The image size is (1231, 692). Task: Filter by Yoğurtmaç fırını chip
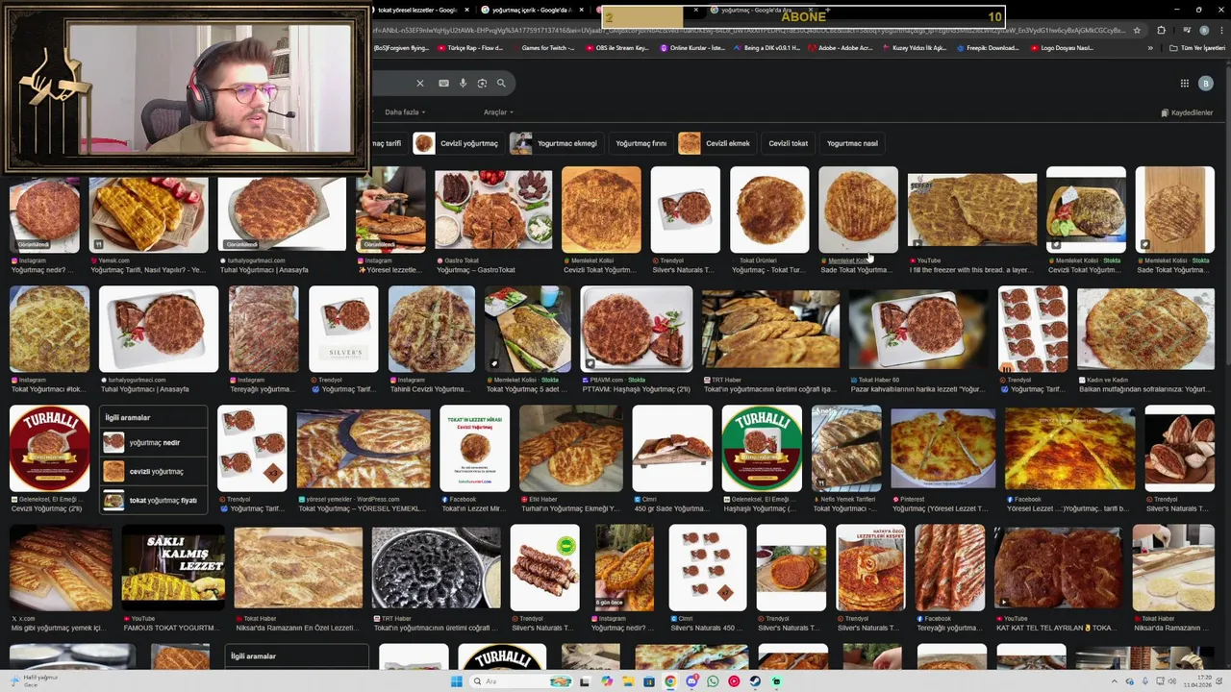click(x=641, y=143)
